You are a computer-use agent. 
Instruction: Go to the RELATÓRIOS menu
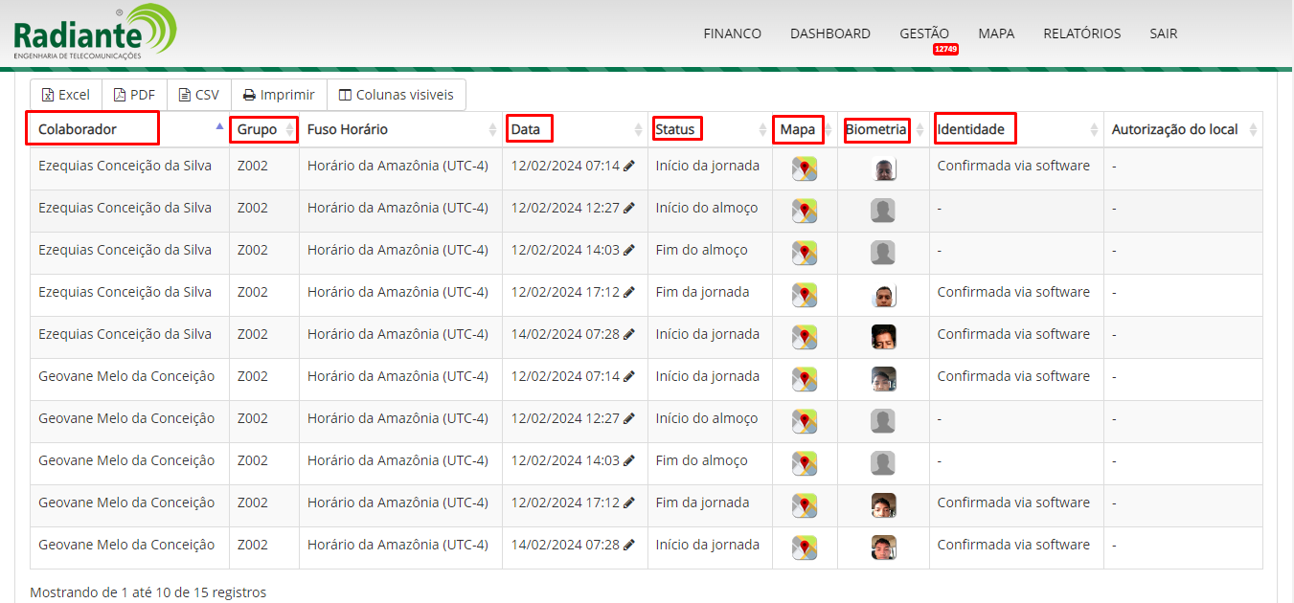(1081, 33)
